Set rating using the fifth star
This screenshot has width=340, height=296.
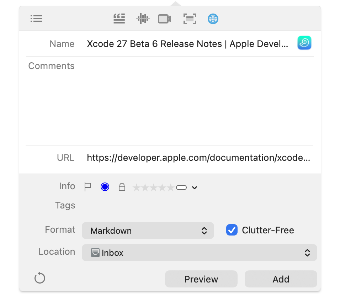(171, 187)
